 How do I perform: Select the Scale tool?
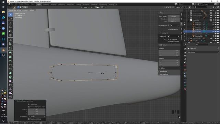[x=10, y=31]
